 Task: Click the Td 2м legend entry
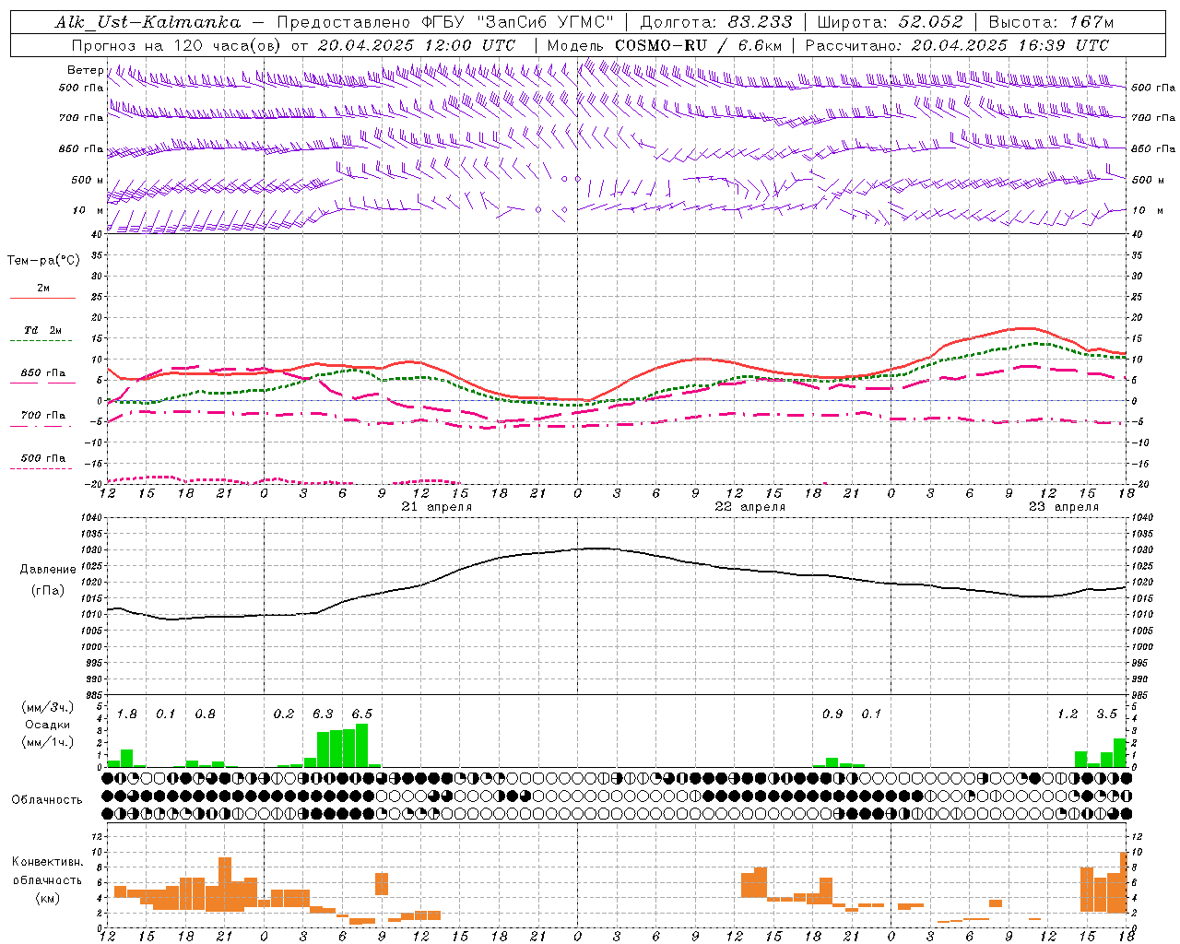[43, 330]
